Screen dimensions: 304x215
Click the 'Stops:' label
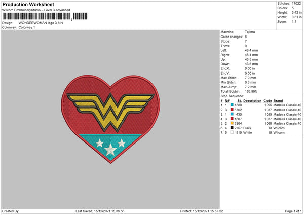225,41
